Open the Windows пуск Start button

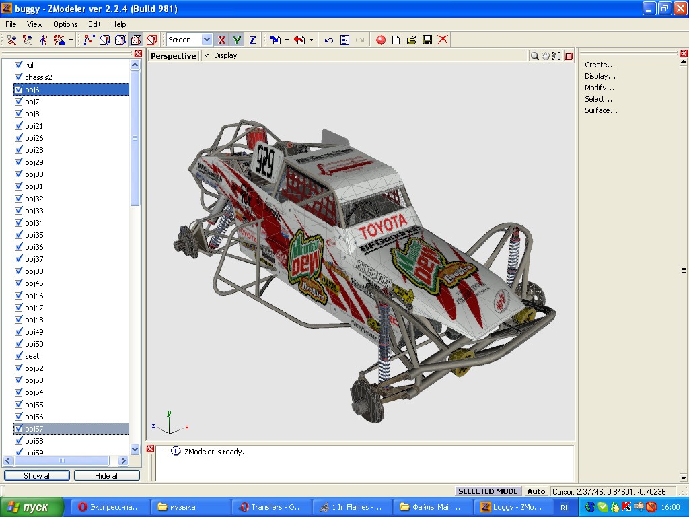pyautogui.click(x=32, y=508)
